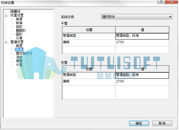Select the highlighted 转换 item under 管道设置
This screenshot has width=179, height=130.
[19, 49]
